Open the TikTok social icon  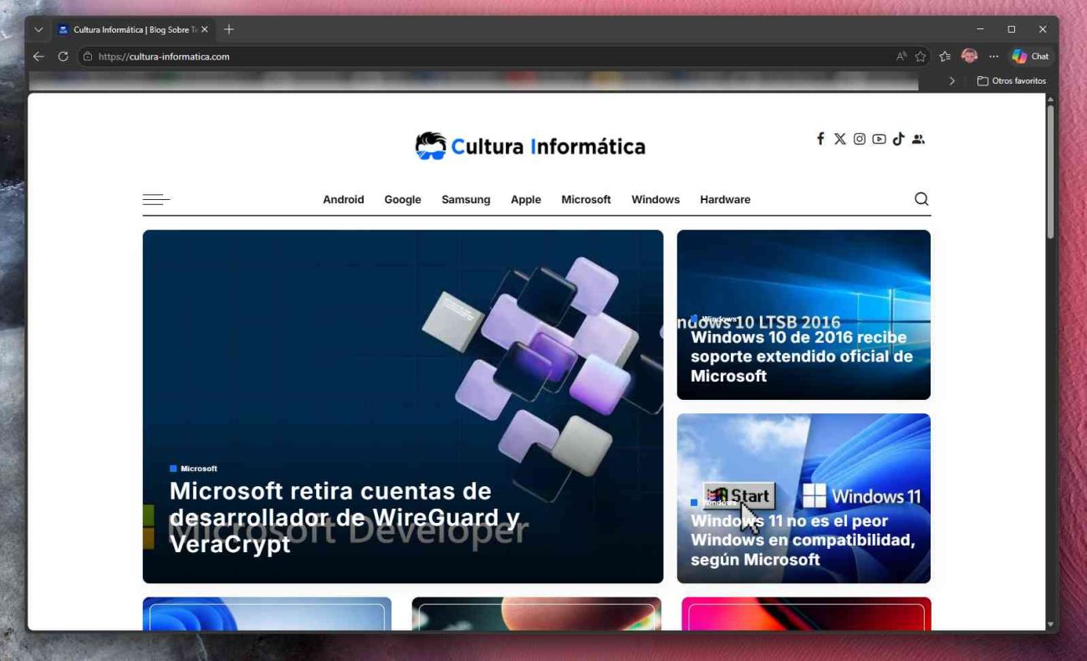[x=898, y=139]
